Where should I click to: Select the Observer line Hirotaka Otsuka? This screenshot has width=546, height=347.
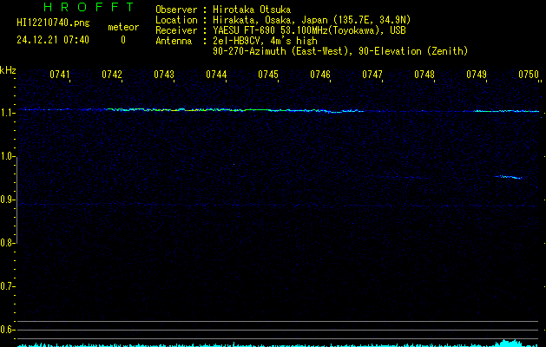(223, 10)
